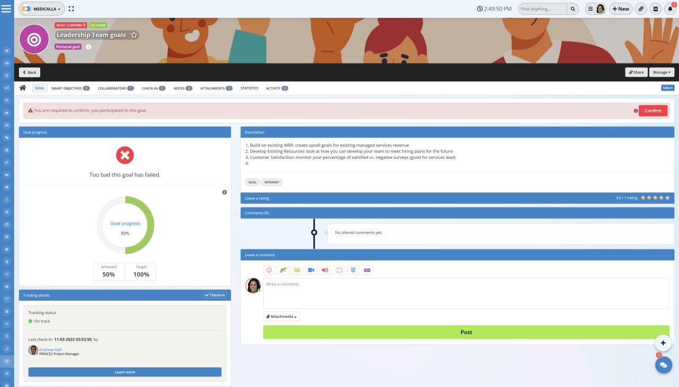Insert an emoji into the comment

click(x=268, y=270)
